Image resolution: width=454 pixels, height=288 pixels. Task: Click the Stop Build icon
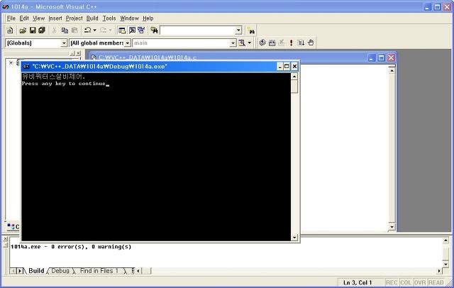pos(282,43)
